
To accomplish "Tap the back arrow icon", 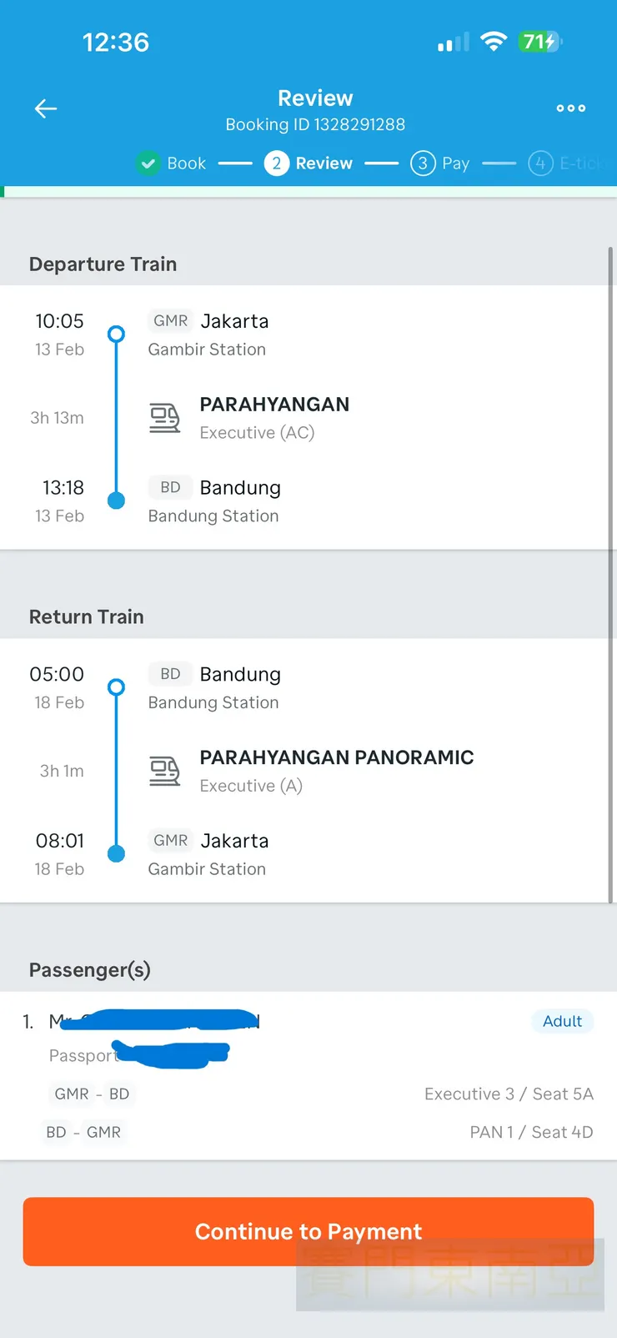I will click(46, 108).
